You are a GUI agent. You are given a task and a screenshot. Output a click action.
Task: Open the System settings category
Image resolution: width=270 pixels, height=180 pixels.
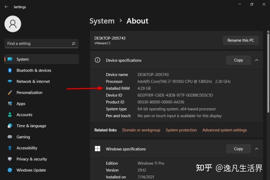coord(42,59)
